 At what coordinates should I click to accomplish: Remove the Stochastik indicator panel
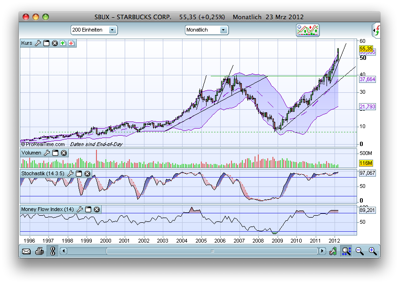[88, 173]
